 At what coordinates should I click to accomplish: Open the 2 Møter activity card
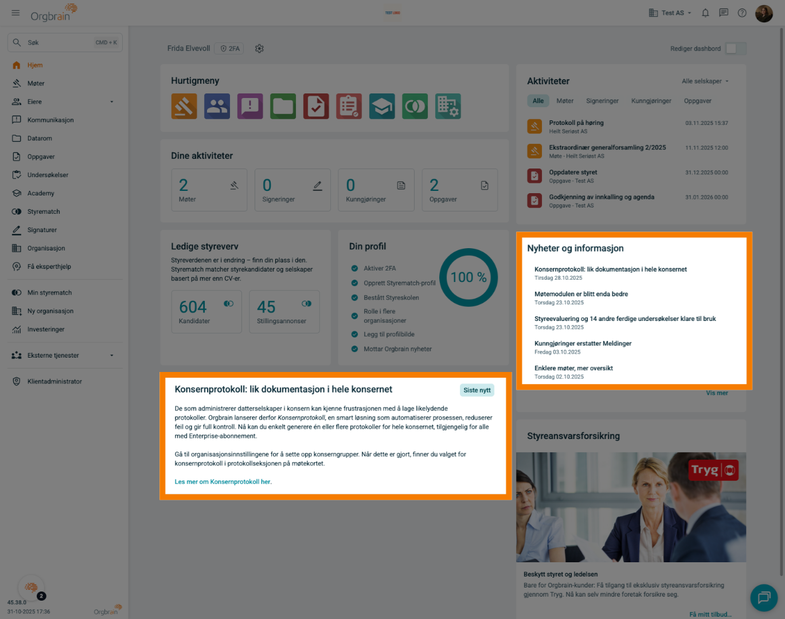coord(209,190)
